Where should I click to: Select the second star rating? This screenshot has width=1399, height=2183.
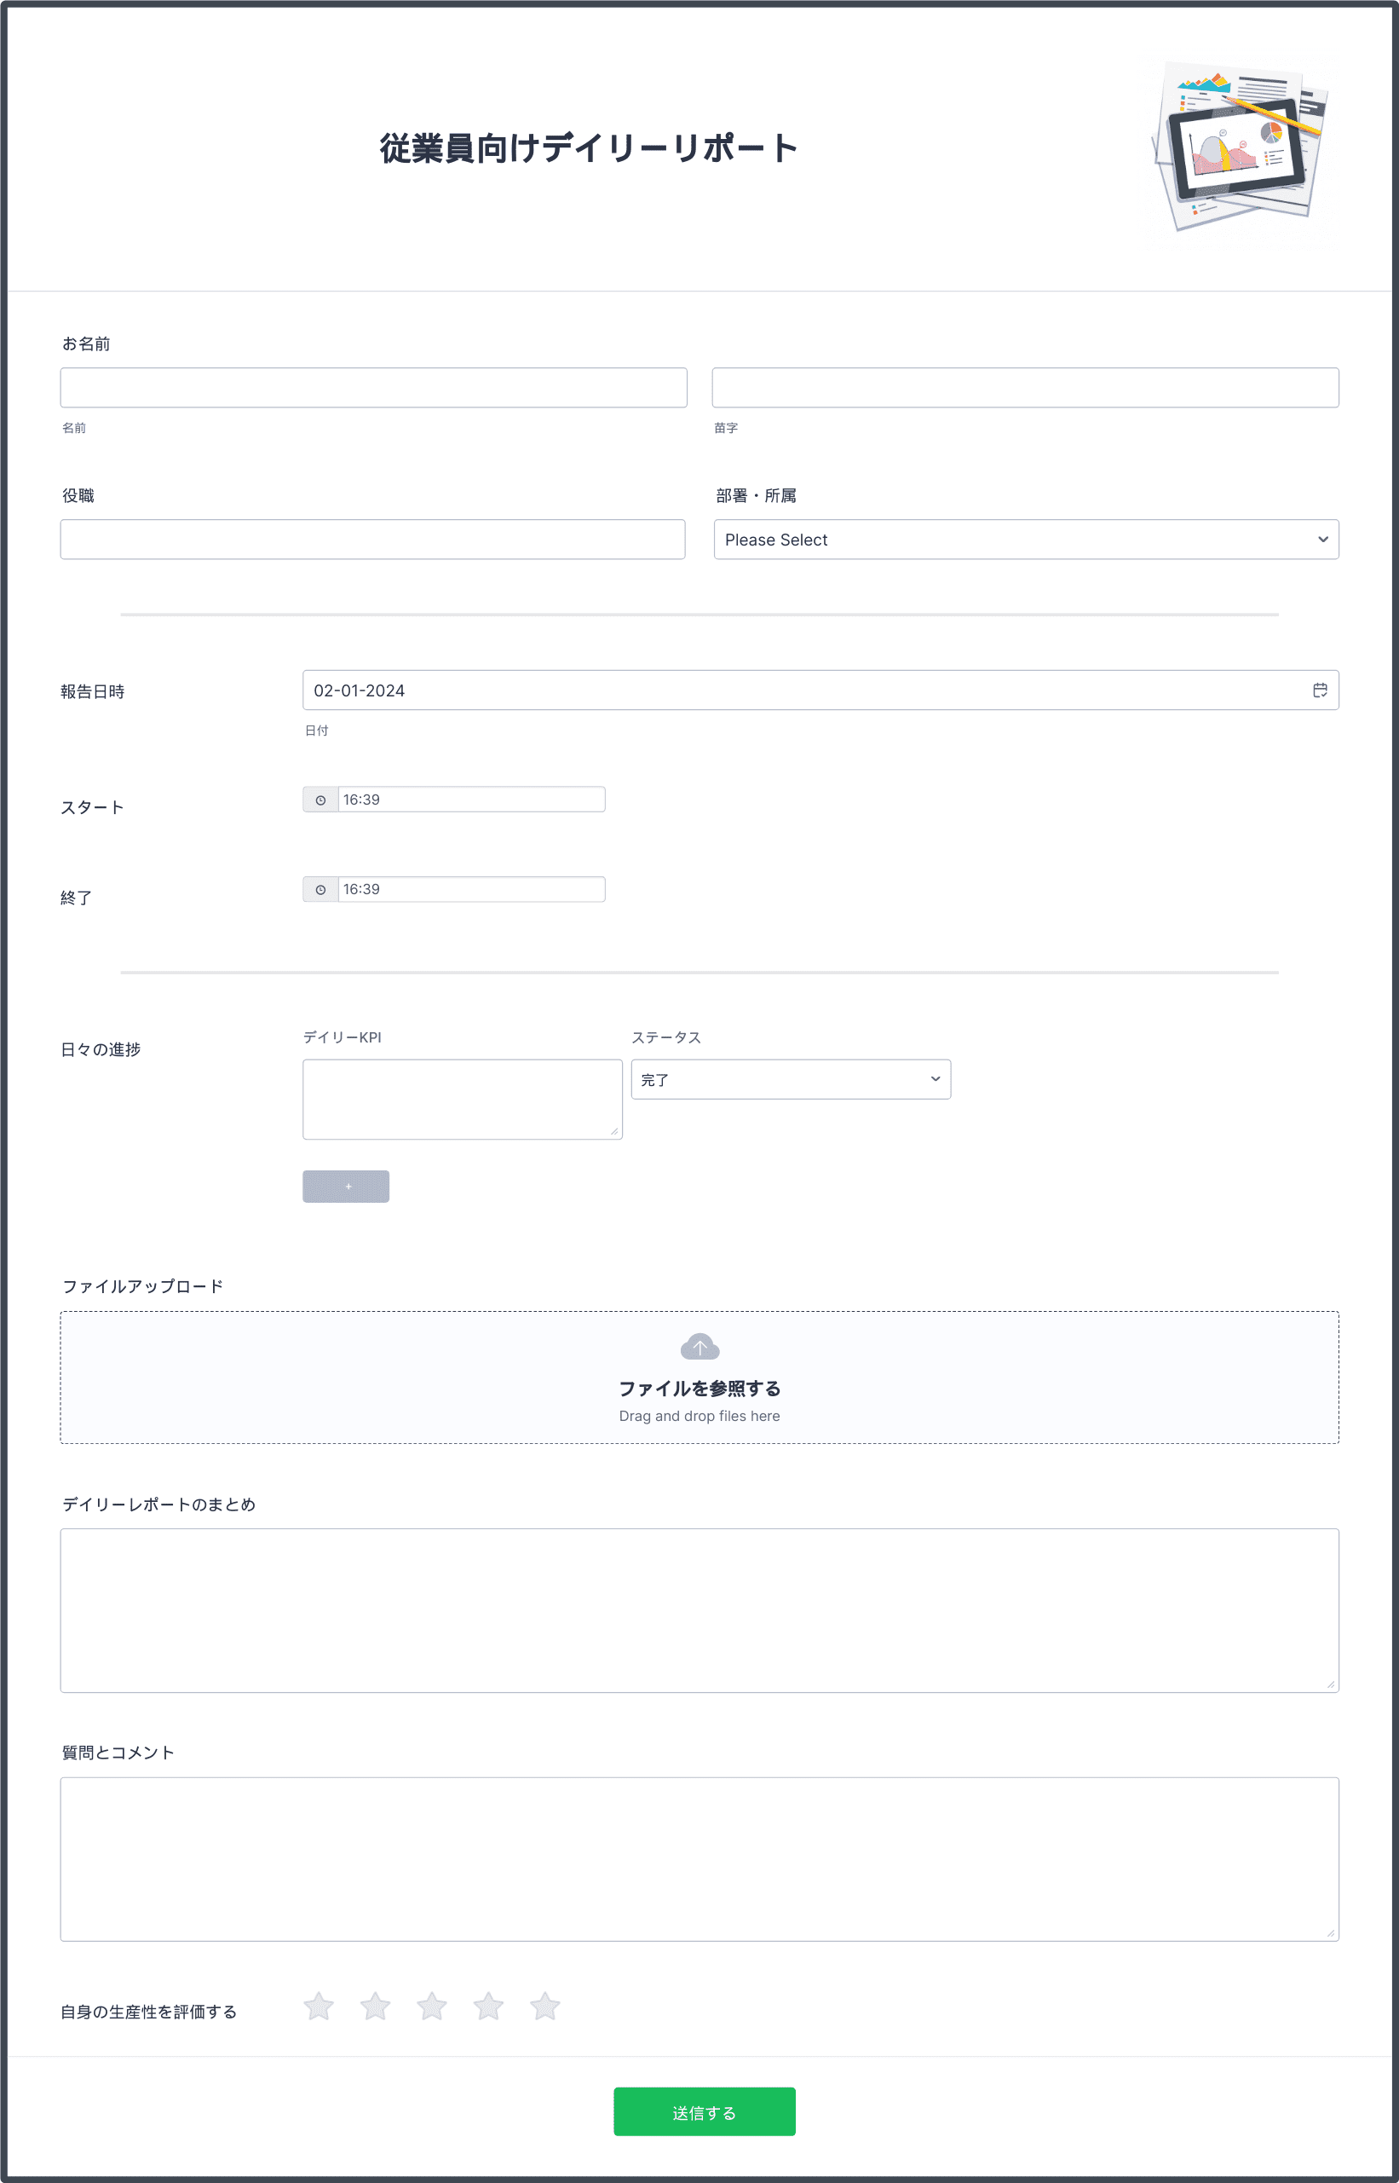(375, 2006)
